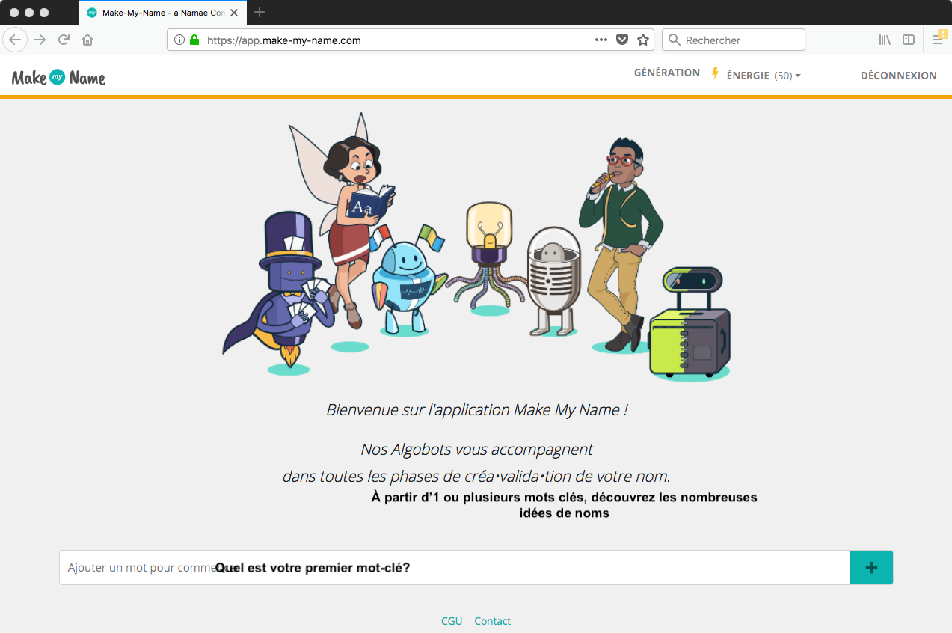The image size is (952, 633).
Task: Open a new tab with plus icon
Action: pos(260,12)
